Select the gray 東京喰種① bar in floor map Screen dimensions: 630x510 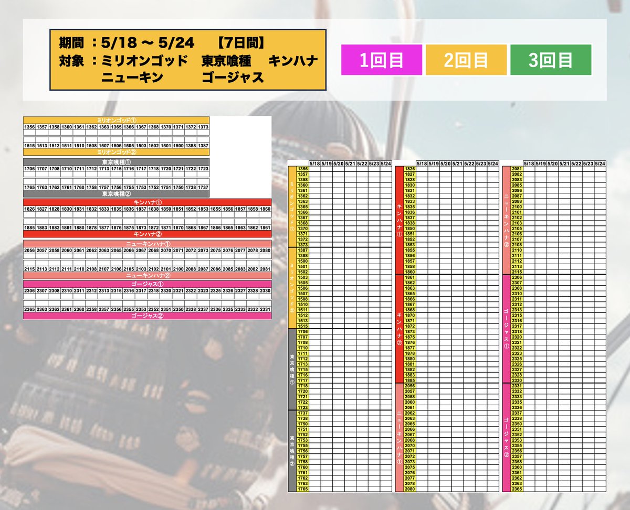pos(116,162)
